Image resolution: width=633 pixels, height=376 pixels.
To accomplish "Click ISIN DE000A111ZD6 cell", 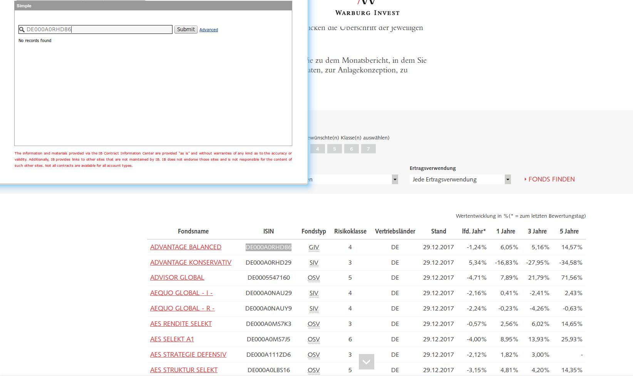I will pyautogui.click(x=269, y=354).
